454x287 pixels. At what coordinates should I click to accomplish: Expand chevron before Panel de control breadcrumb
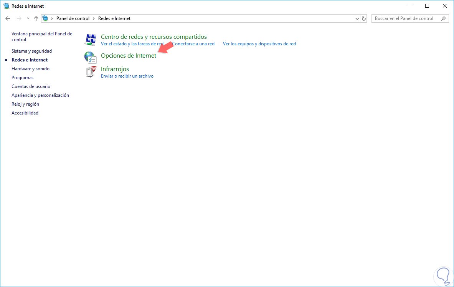click(52, 18)
